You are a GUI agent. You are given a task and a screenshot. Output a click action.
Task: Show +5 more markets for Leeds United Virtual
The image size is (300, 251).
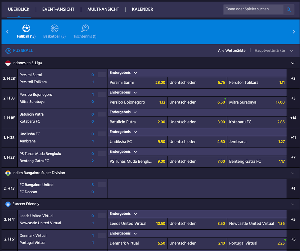pyautogui.click(x=293, y=219)
